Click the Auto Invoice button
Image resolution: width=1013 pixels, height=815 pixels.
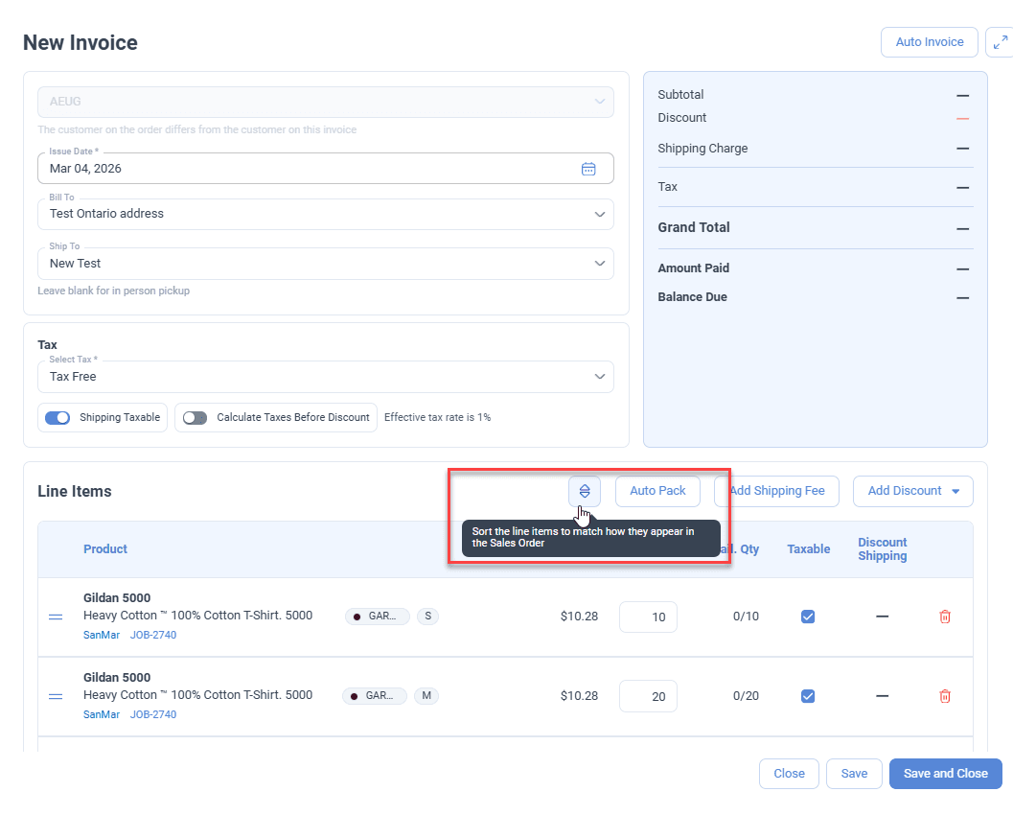(x=929, y=42)
